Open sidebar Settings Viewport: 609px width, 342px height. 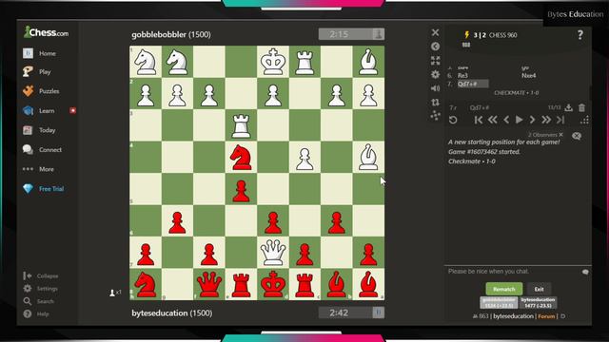(x=40, y=289)
